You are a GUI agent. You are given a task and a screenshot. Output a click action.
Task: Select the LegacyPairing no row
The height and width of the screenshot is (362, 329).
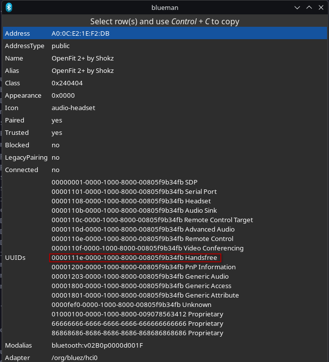tap(165, 158)
